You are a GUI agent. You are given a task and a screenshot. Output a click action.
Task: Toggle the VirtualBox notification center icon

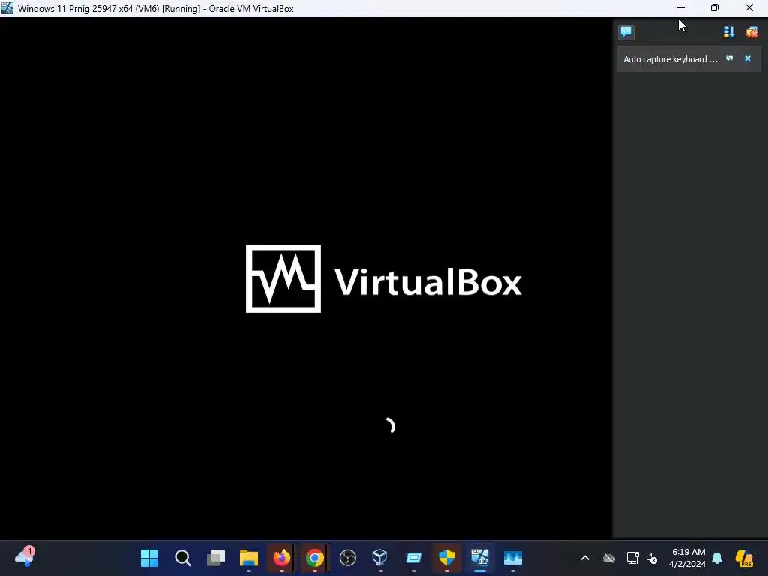pyautogui.click(x=626, y=32)
